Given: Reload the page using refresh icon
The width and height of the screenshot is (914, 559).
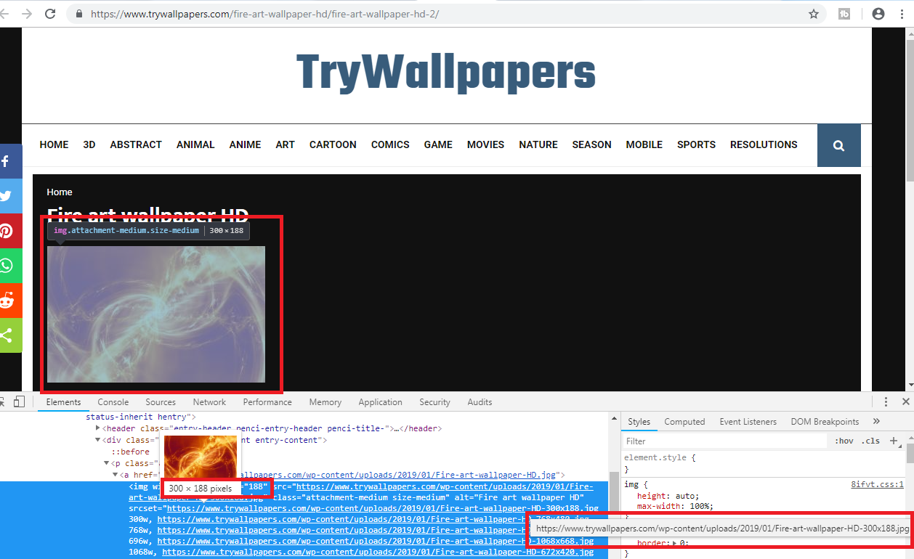Looking at the screenshot, I should (x=50, y=14).
